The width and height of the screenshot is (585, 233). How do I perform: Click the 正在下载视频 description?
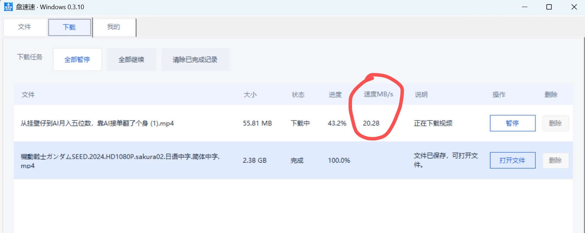pyautogui.click(x=433, y=123)
